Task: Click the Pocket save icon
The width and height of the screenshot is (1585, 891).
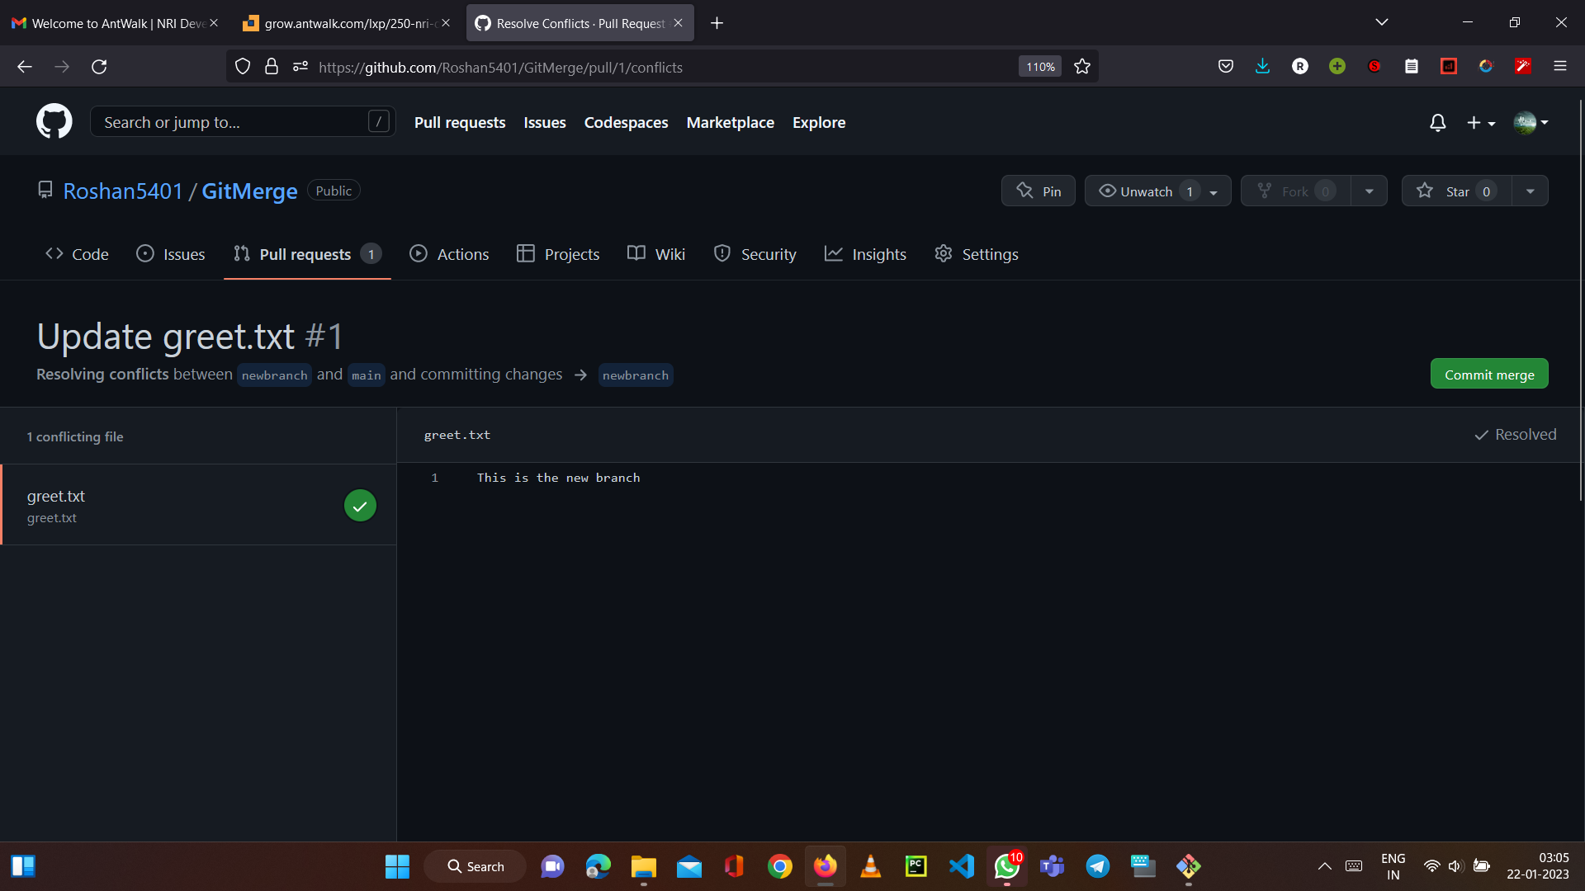Action: 1226,67
